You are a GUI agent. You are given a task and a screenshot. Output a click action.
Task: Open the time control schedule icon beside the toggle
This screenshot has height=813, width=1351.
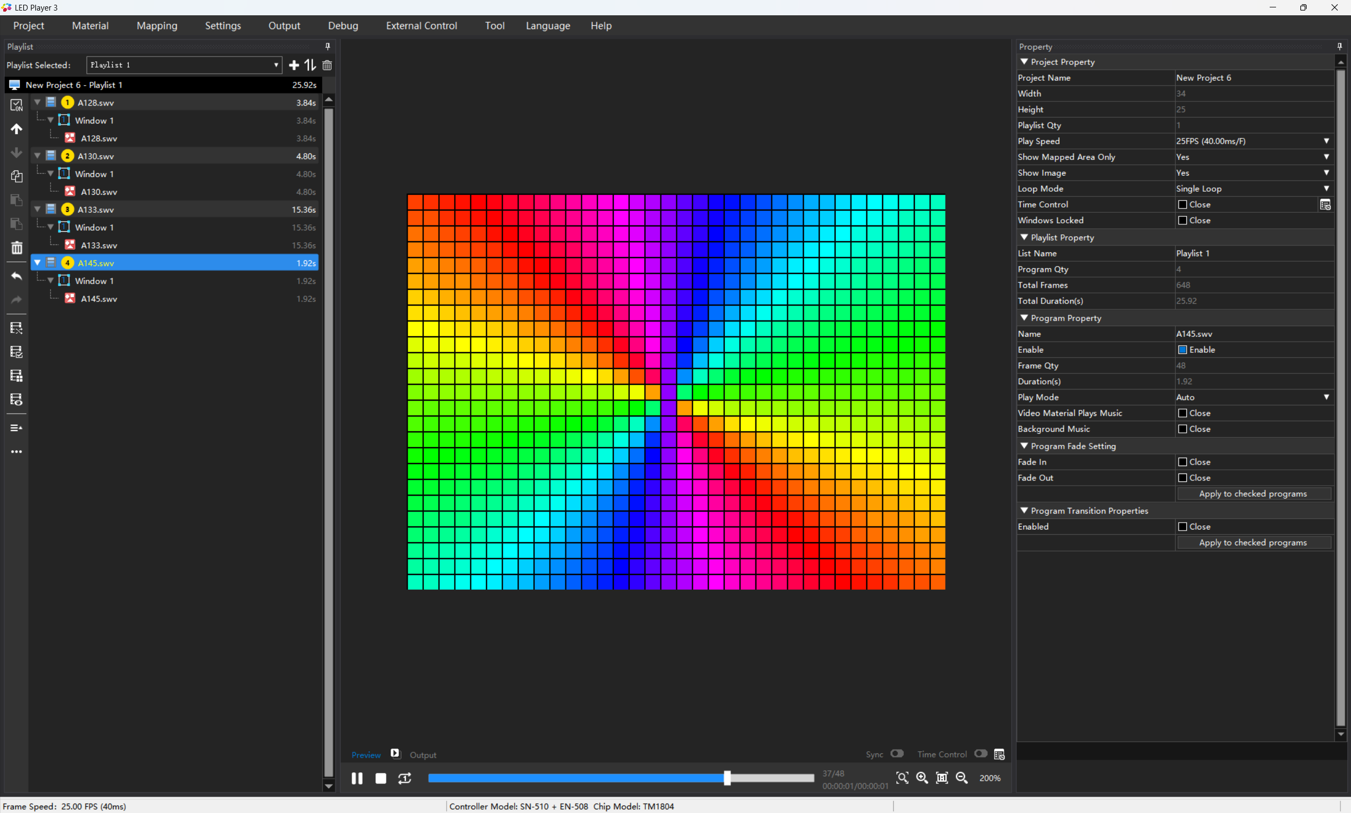(x=999, y=754)
